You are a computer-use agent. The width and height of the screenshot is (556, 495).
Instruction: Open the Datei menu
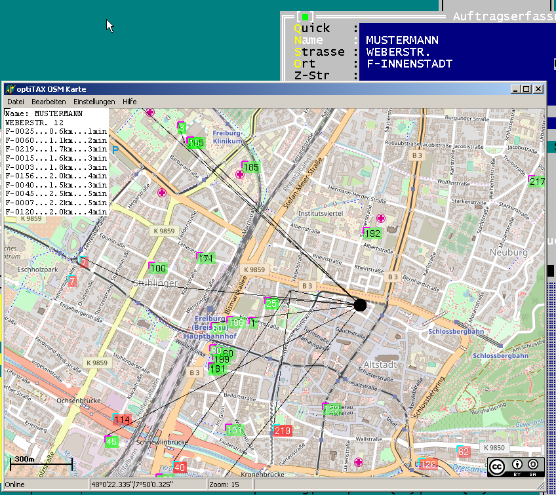[x=16, y=102]
